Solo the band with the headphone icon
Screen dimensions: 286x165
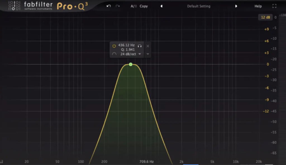click(140, 46)
